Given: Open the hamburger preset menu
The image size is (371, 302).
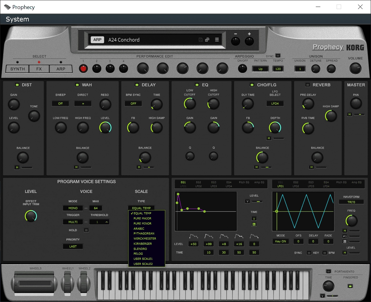Looking at the screenshot, I should (x=217, y=40).
